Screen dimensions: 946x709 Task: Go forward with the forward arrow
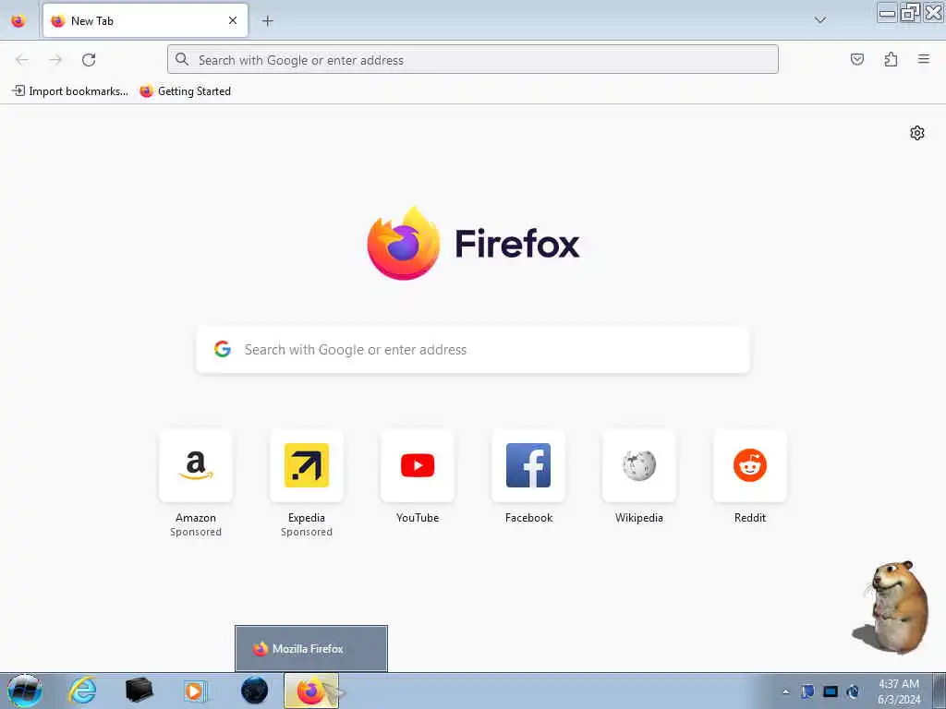(x=55, y=60)
